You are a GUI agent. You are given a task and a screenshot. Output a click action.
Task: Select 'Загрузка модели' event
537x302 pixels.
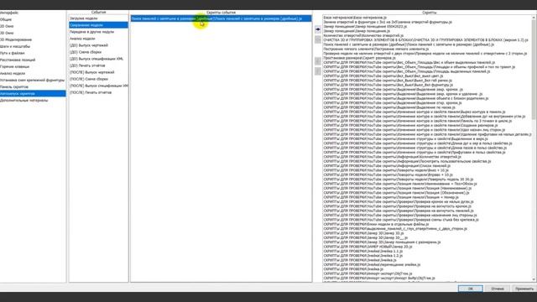click(84, 18)
